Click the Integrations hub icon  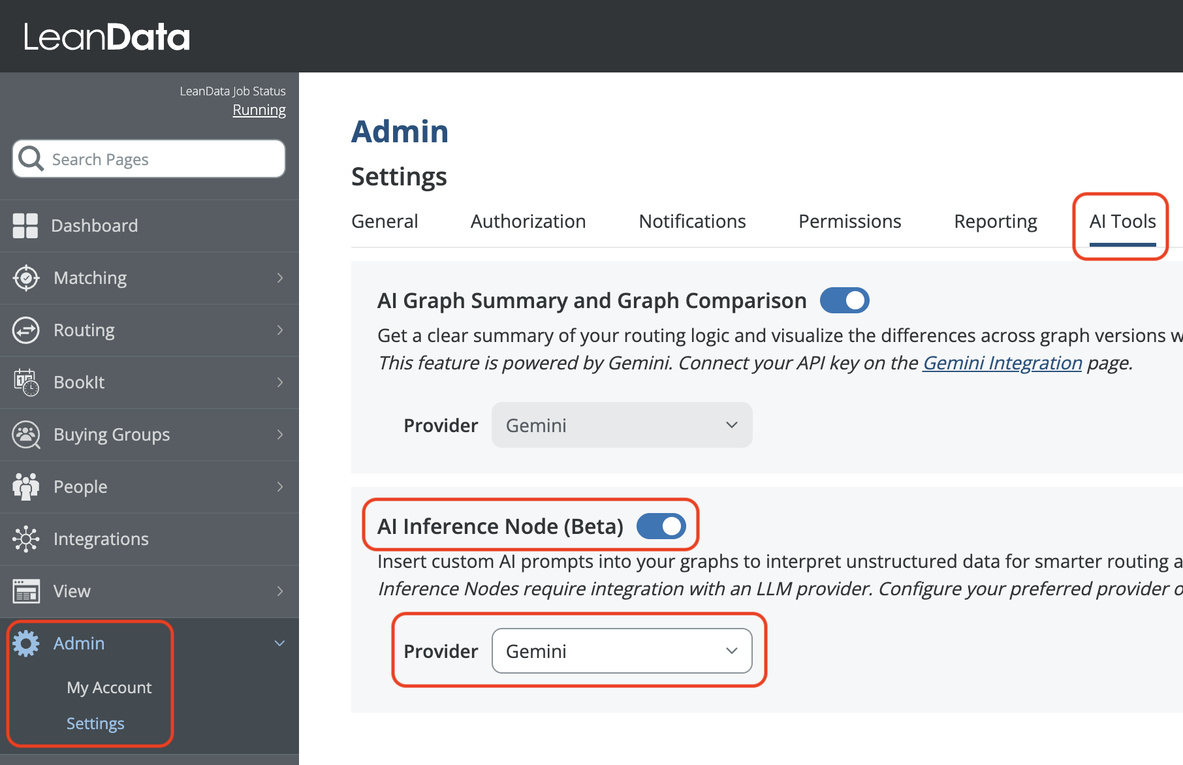coord(26,539)
